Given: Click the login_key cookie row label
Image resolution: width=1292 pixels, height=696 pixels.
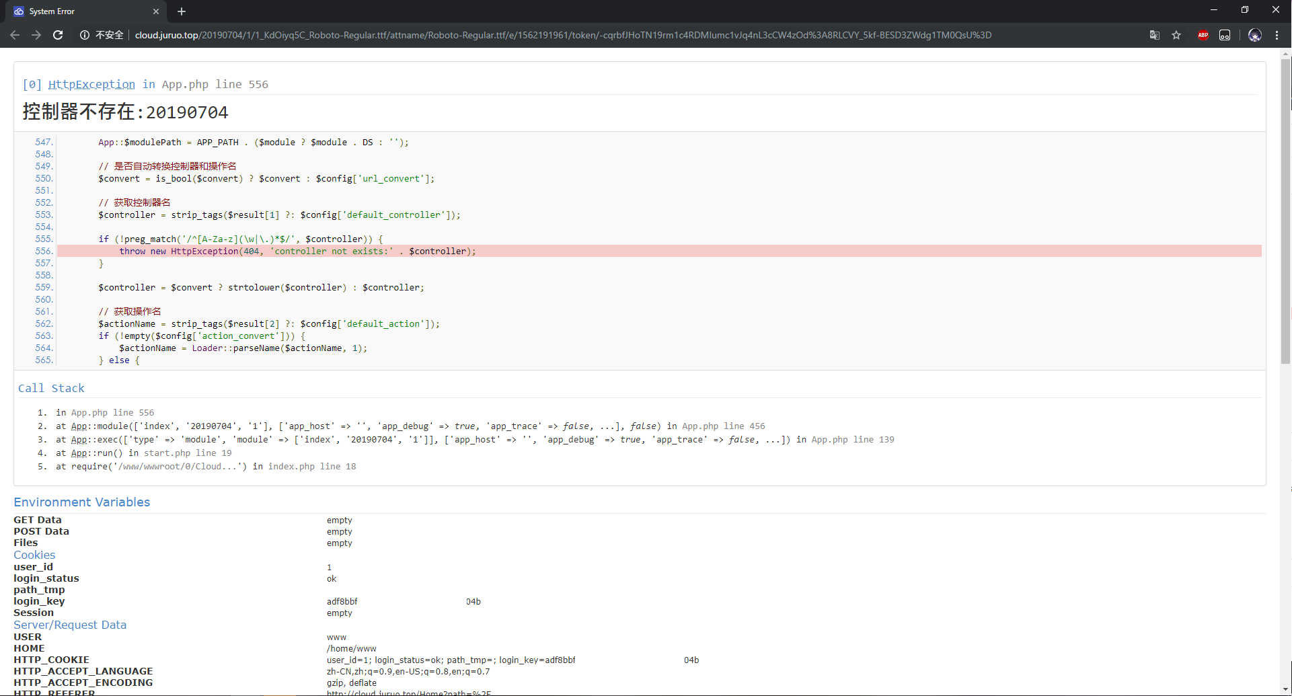Looking at the screenshot, I should (x=39, y=601).
